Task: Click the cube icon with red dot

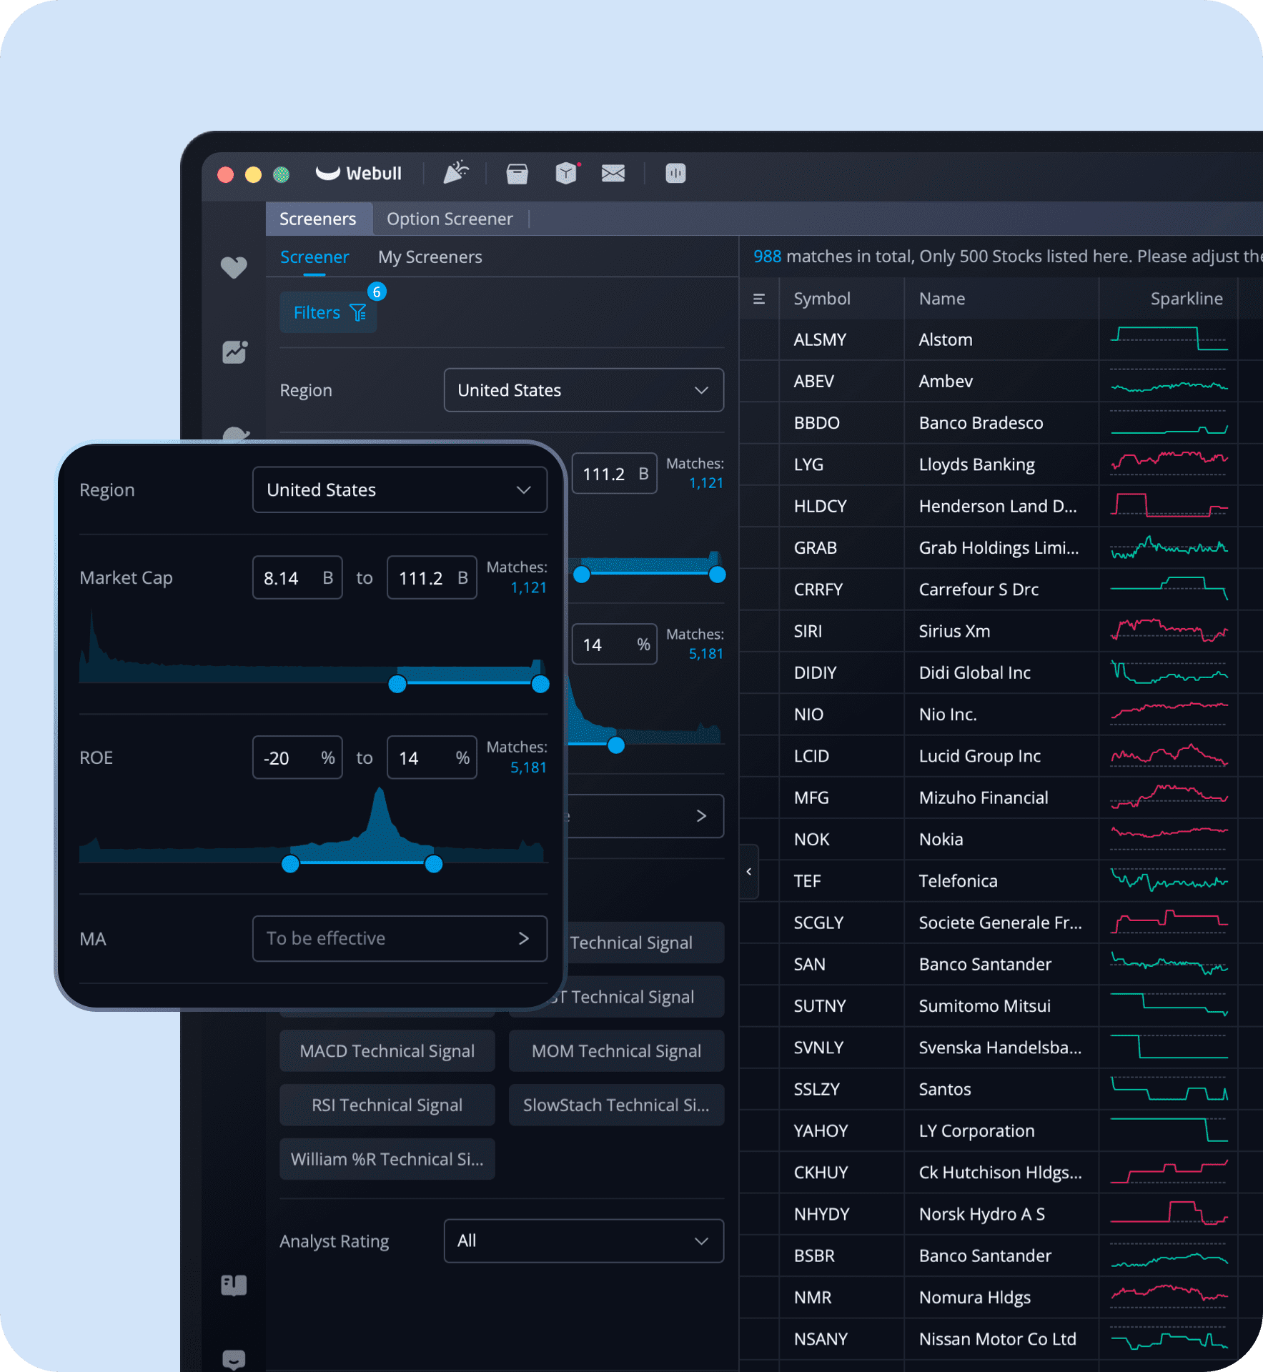Action: pos(566,173)
